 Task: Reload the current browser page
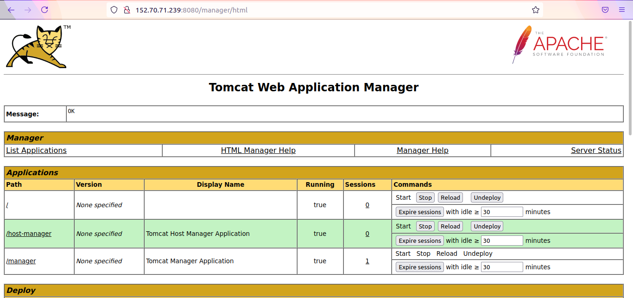point(44,10)
